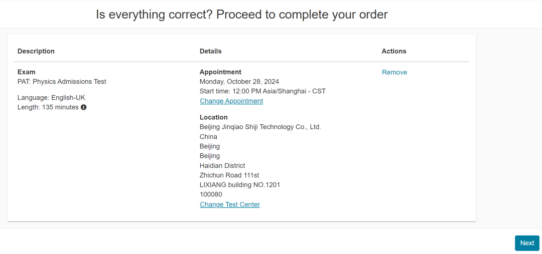Click the PAT: Physics Admissions Test text
Viewport: 542px width, 254px height.
[x=62, y=82]
